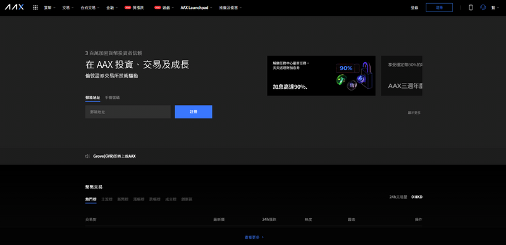The width and height of the screenshot is (506, 245).
Task: Expand the 買幣 menu
Action: tap(50, 8)
